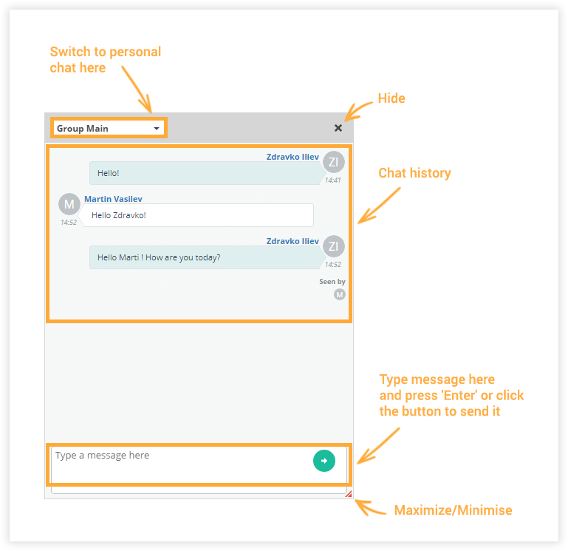Click the 'Seen by' label
This screenshot has height=551, width=568.
click(332, 282)
